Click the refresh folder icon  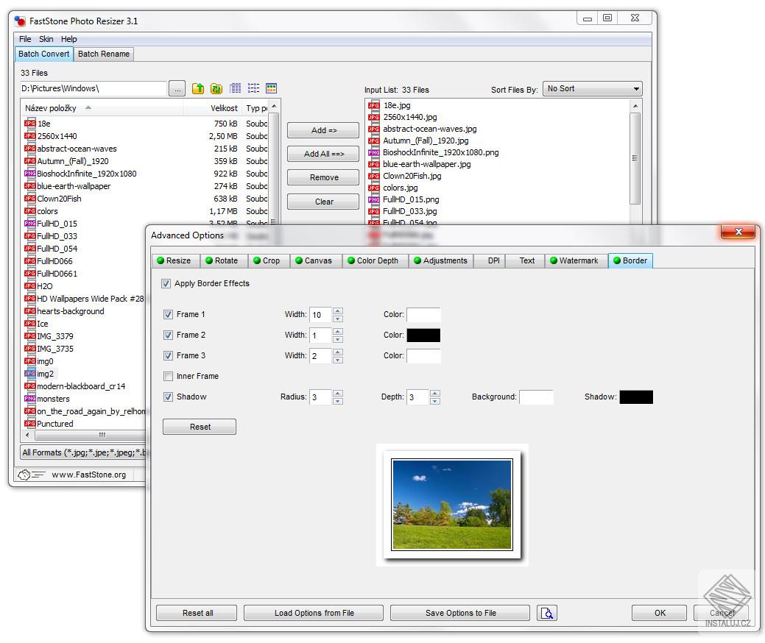(216, 88)
